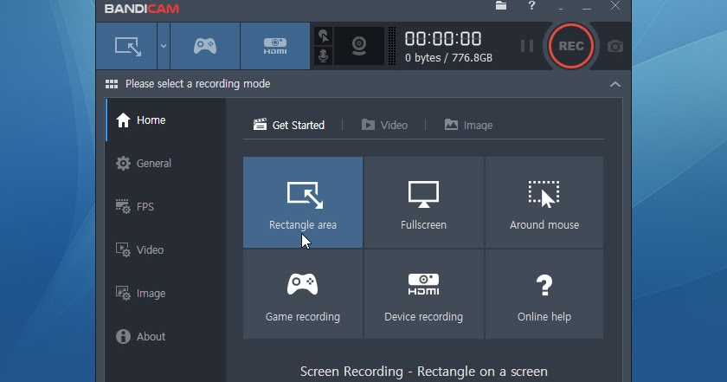
Task: Click the Bandicam logo in title bar
Action: [141, 9]
